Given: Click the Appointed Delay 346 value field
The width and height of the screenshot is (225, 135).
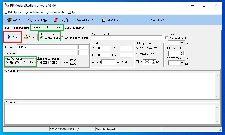Looking at the screenshot, I should (x=174, y=43).
